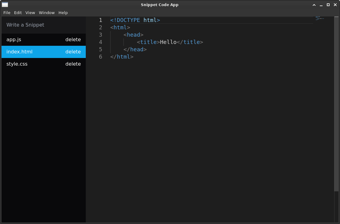Select the app.js snippet

pos(14,40)
